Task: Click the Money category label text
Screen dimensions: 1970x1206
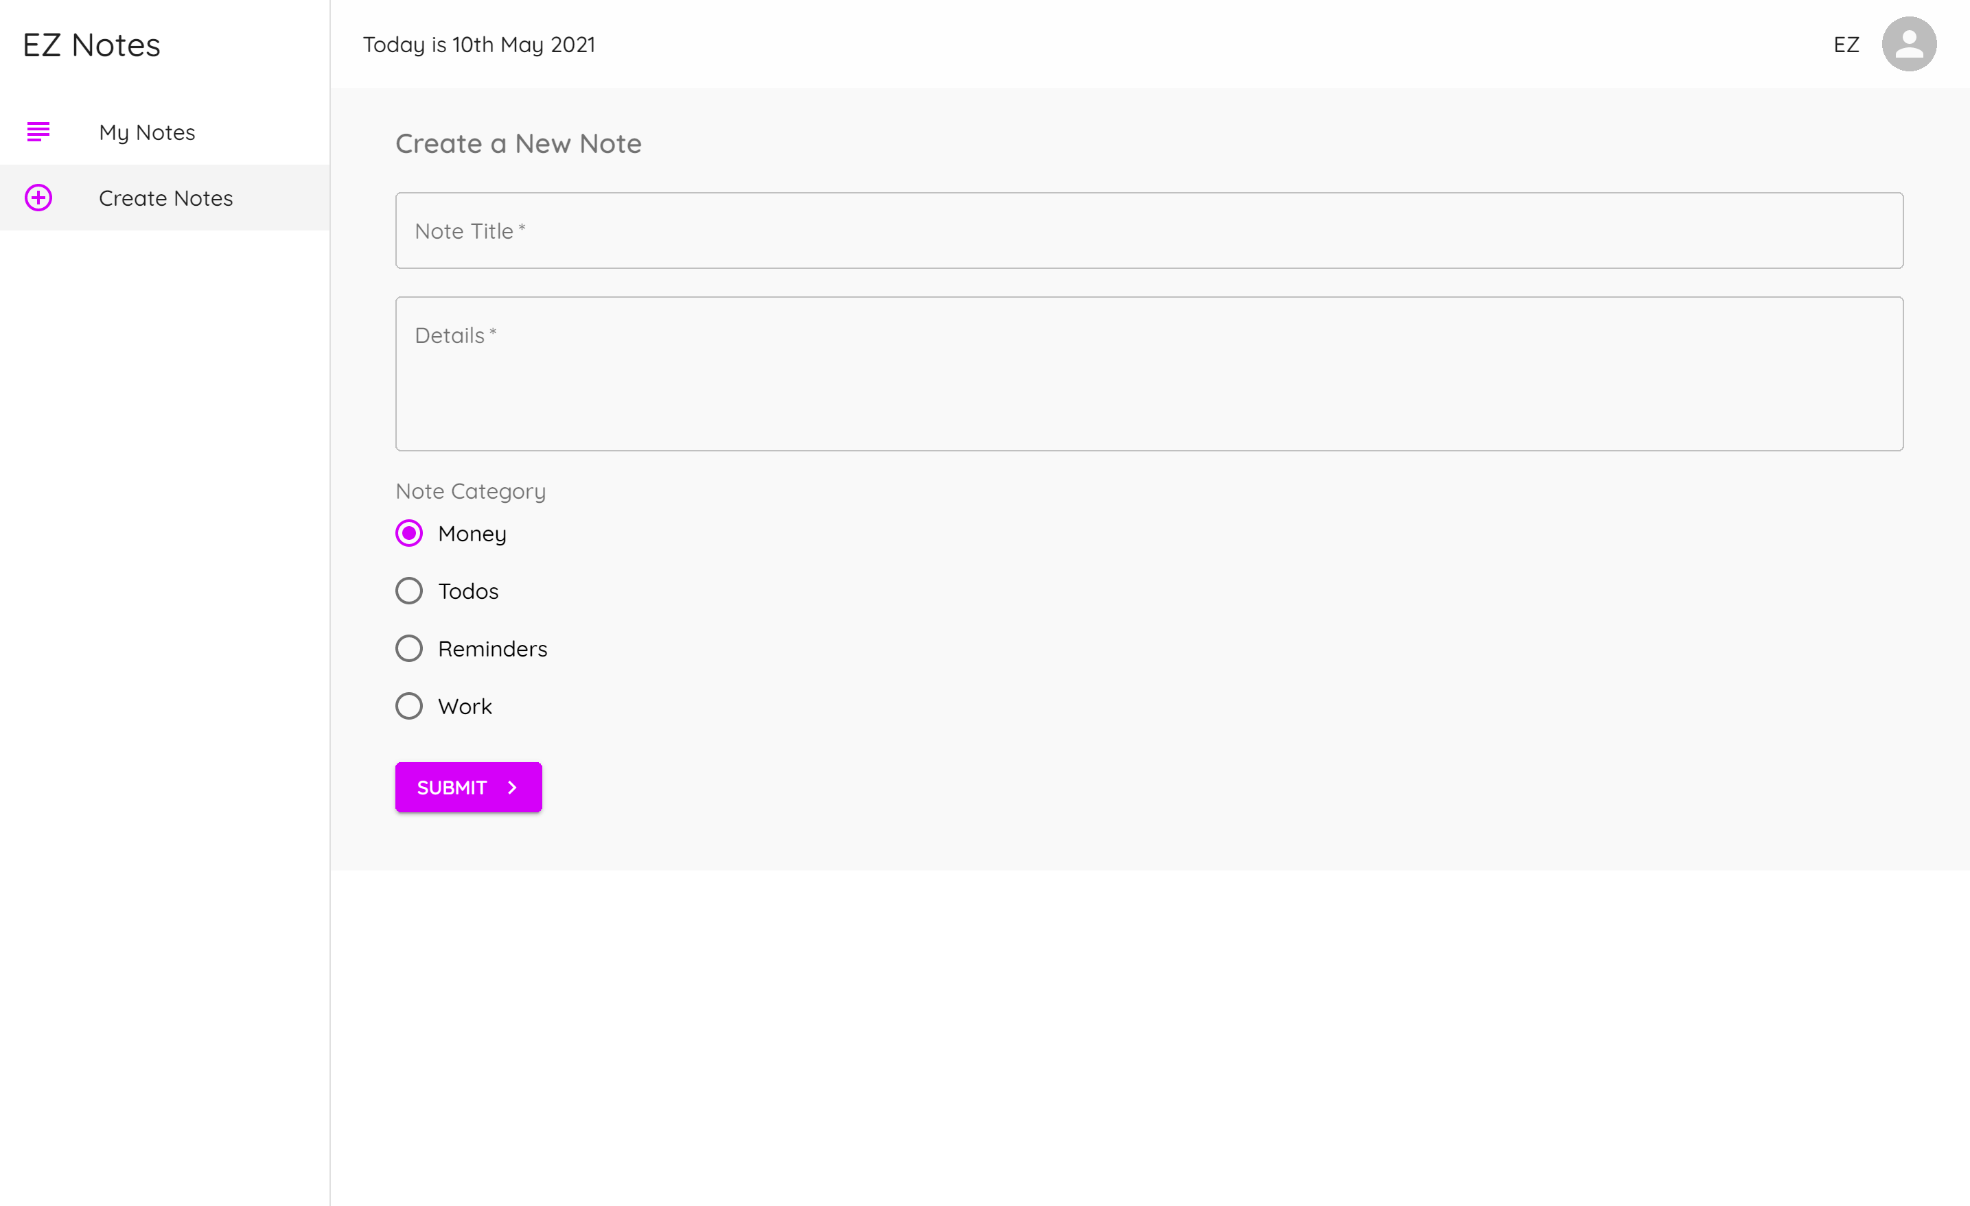Action: point(472,533)
